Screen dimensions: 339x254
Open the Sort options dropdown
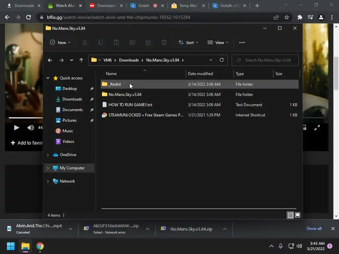[x=188, y=43]
